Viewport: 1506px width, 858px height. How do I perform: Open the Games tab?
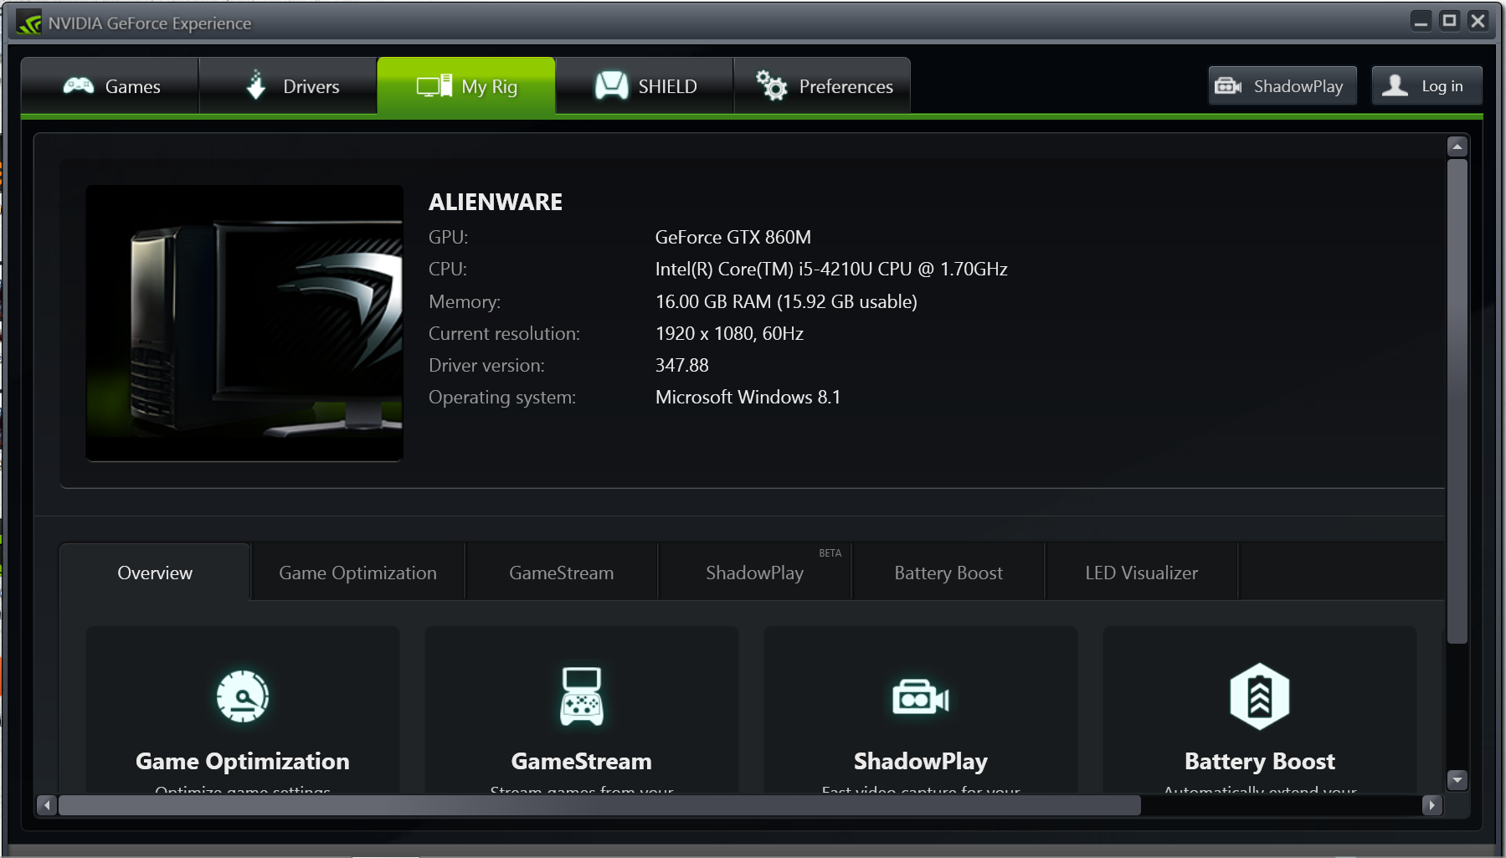tap(110, 86)
